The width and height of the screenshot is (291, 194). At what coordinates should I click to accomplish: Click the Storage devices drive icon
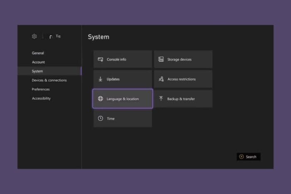pos(161,59)
